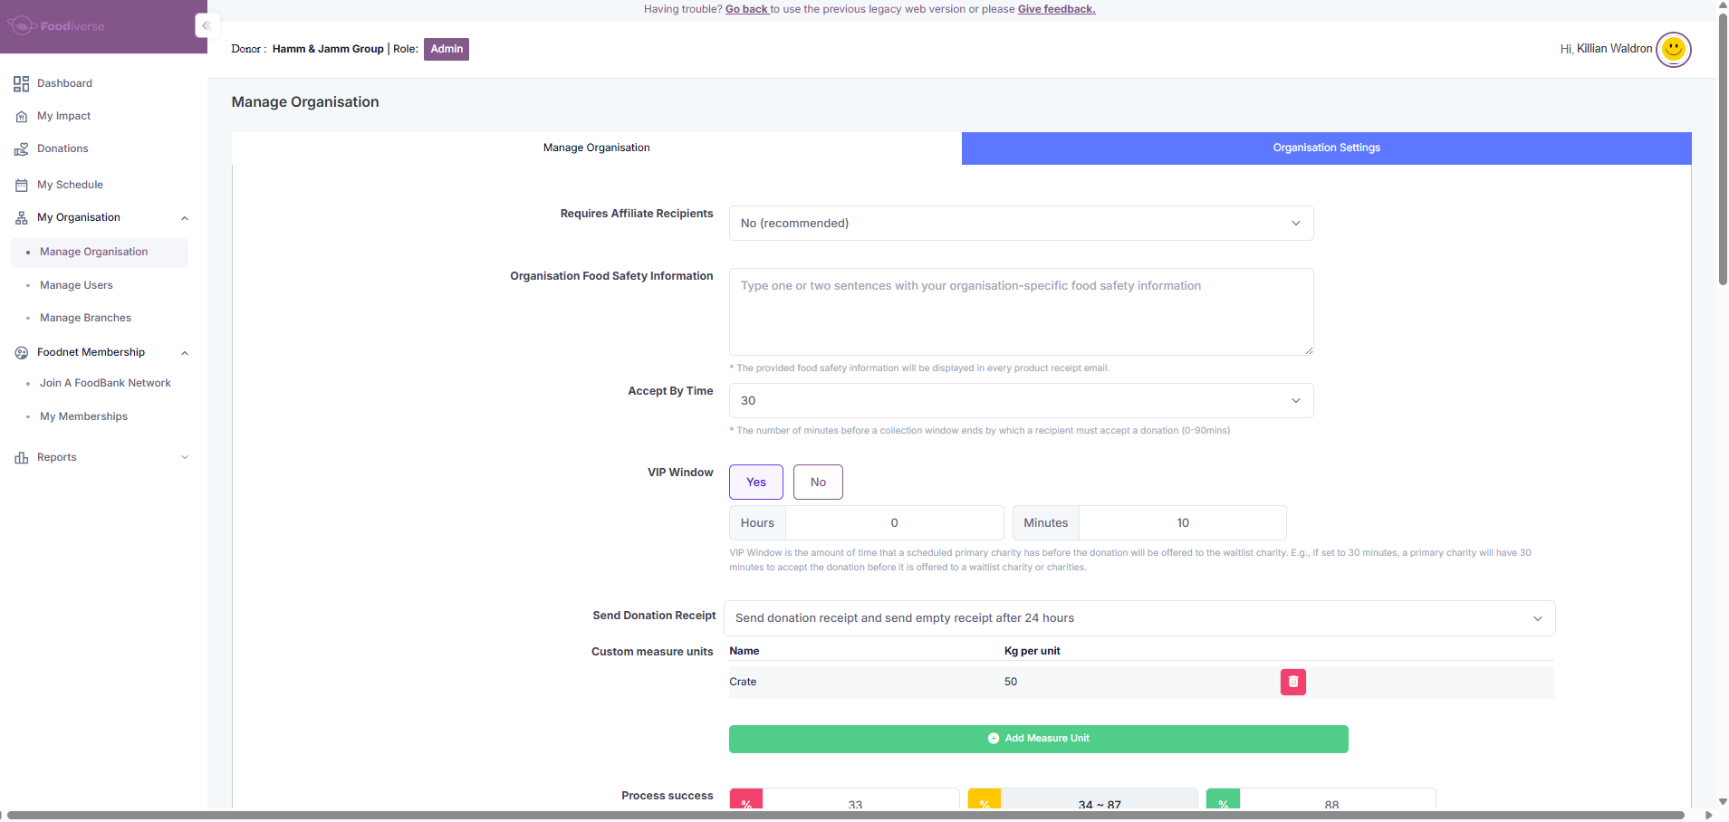Collapse the sidebar with the double-chevron icon
Image resolution: width=1729 pixels, height=822 pixels.
pos(207,25)
